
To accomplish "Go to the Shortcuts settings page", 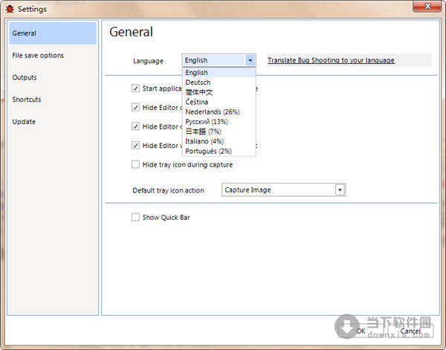I will [27, 100].
